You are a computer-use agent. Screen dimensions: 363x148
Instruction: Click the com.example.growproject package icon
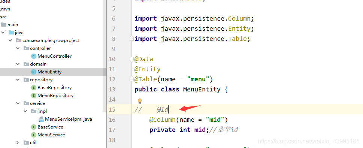point(19,40)
